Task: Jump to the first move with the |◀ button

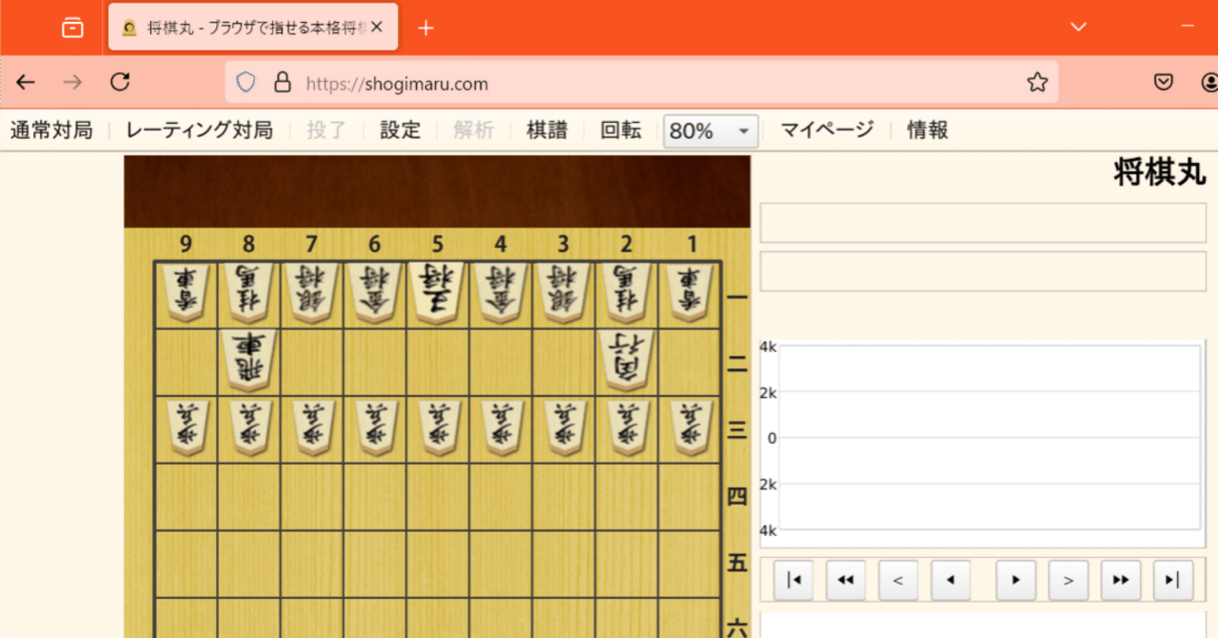Action: (x=794, y=580)
